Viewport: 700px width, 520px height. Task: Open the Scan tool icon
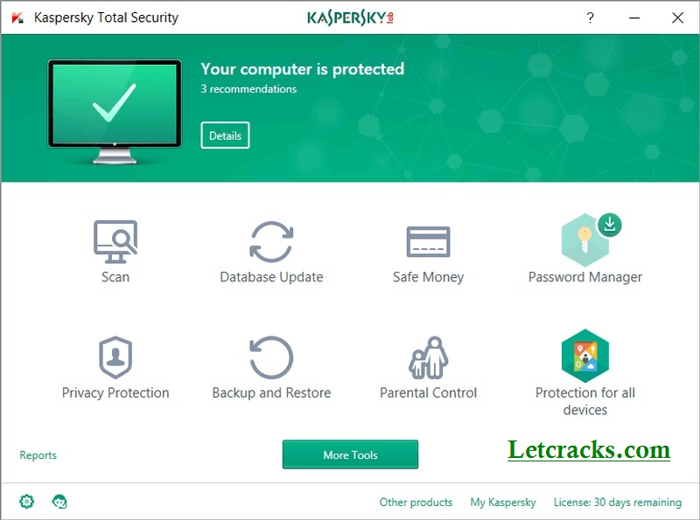115,242
